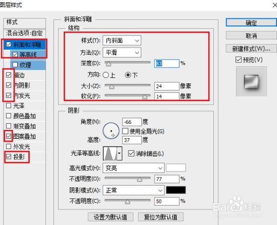Uncheck the 描边 effect checkbox

8,75
